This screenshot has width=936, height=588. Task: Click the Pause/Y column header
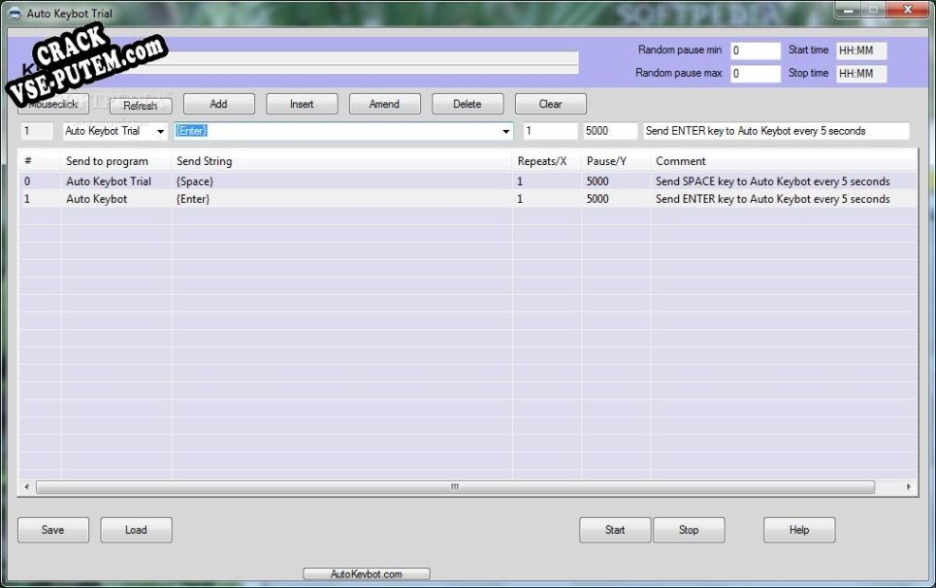(x=616, y=161)
